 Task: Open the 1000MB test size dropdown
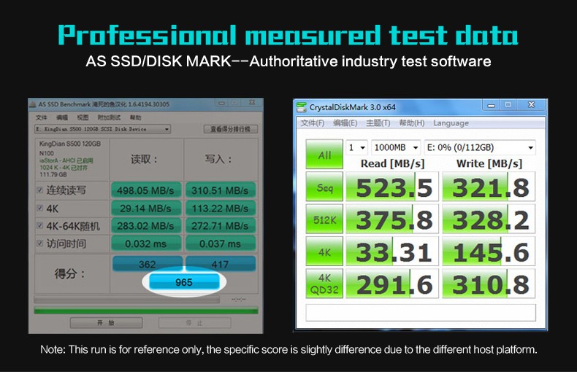click(x=396, y=147)
